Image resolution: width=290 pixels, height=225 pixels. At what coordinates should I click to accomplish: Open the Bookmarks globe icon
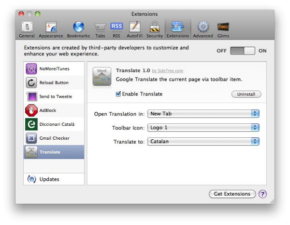[x=79, y=27]
